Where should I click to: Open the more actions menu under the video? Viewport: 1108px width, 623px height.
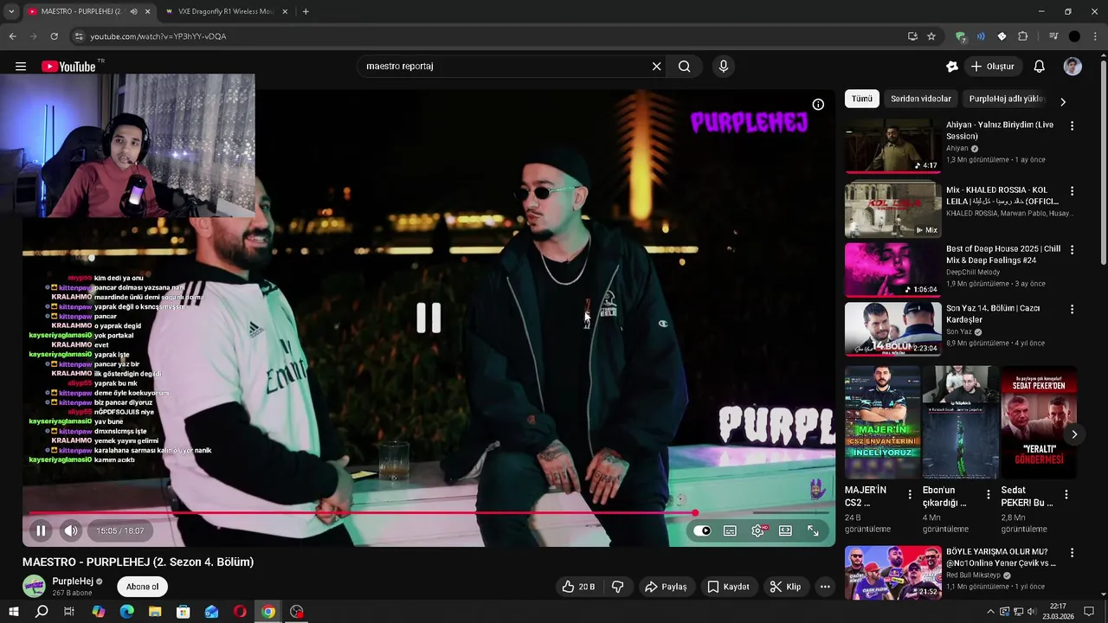[825, 587]
